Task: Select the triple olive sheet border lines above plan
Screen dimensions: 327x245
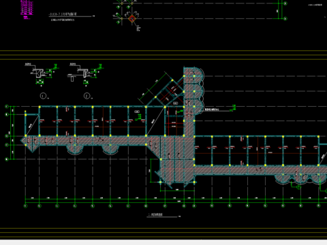Action: (163, 55)
